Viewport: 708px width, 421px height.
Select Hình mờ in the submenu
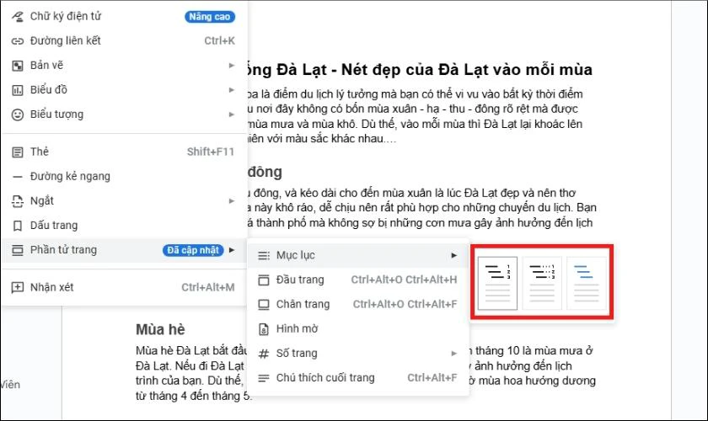[x=358, y=329]
